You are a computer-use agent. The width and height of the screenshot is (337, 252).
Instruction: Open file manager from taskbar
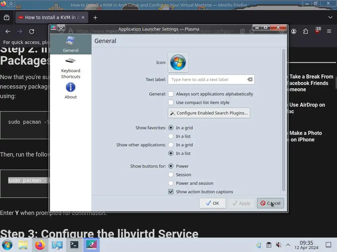23,245
